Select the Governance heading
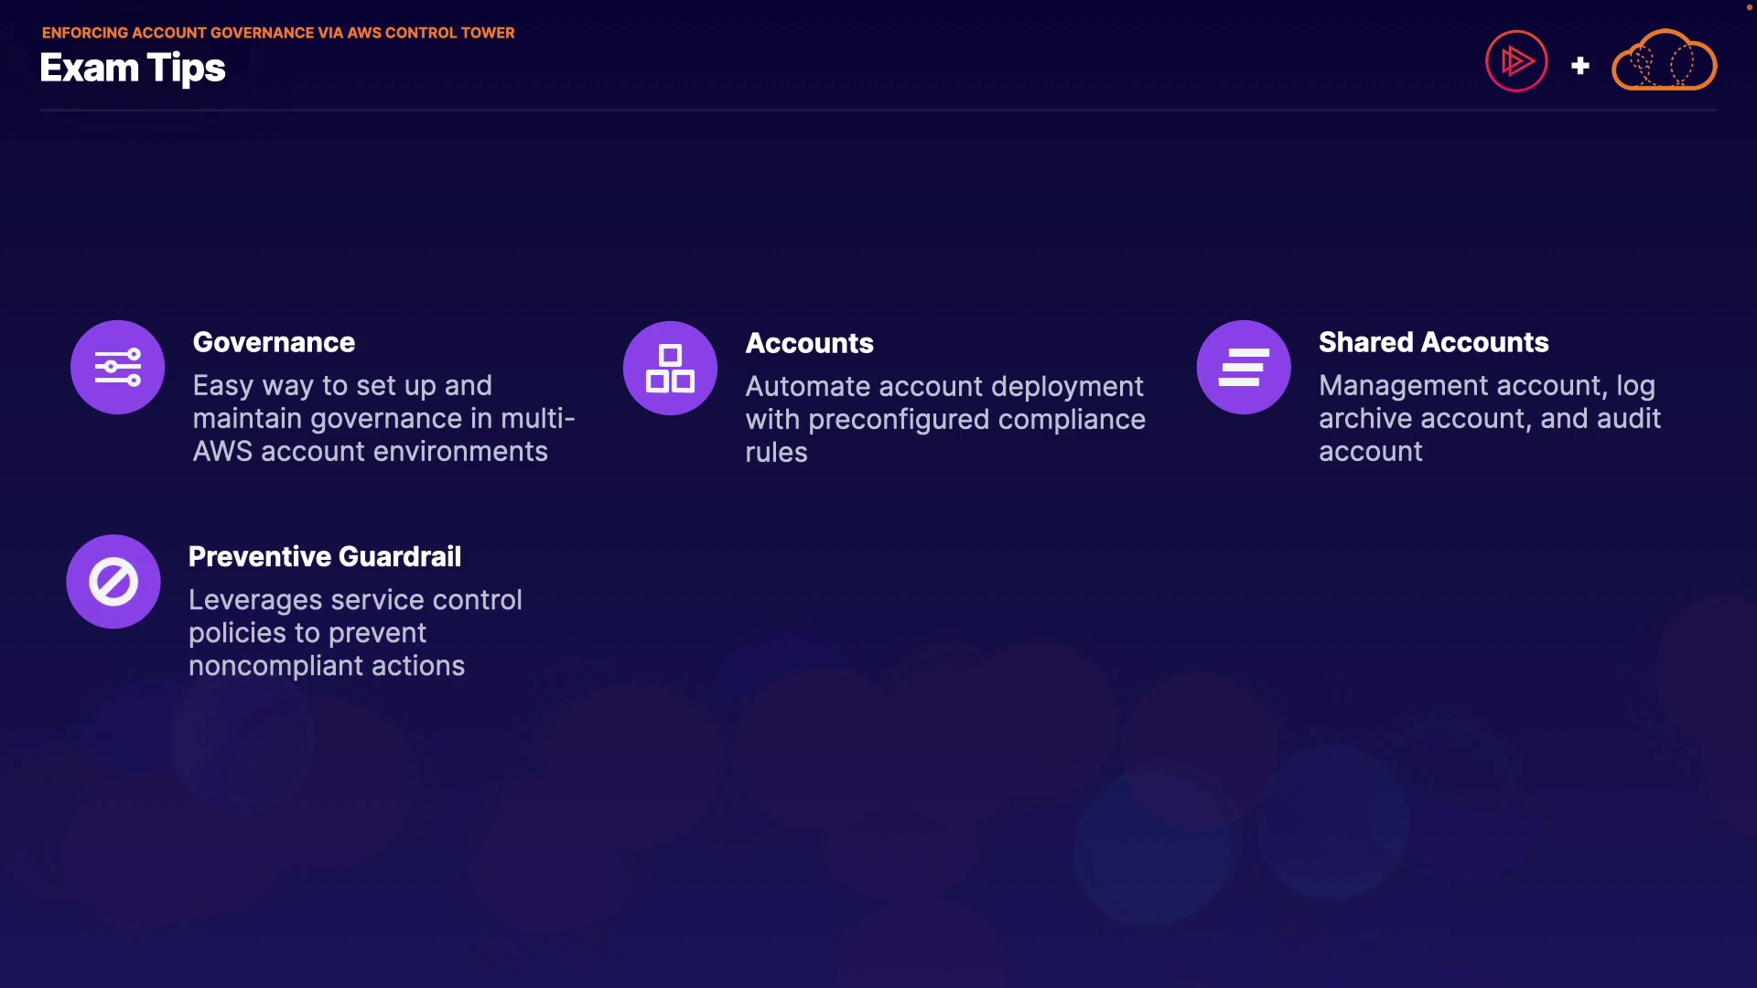The image size is (1757, 988). tap(274, 342)
